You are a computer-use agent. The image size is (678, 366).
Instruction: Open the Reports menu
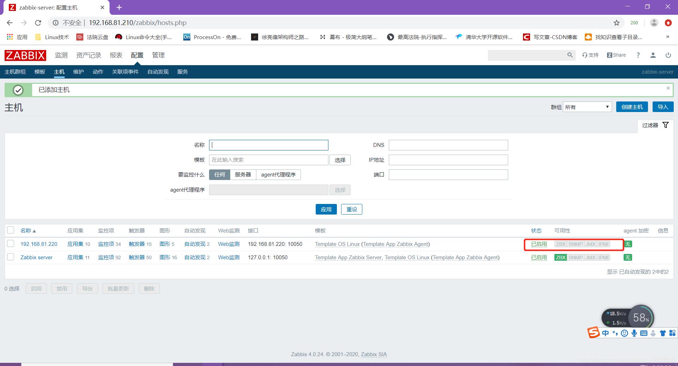pyautogui.click(x=116, y=55)
